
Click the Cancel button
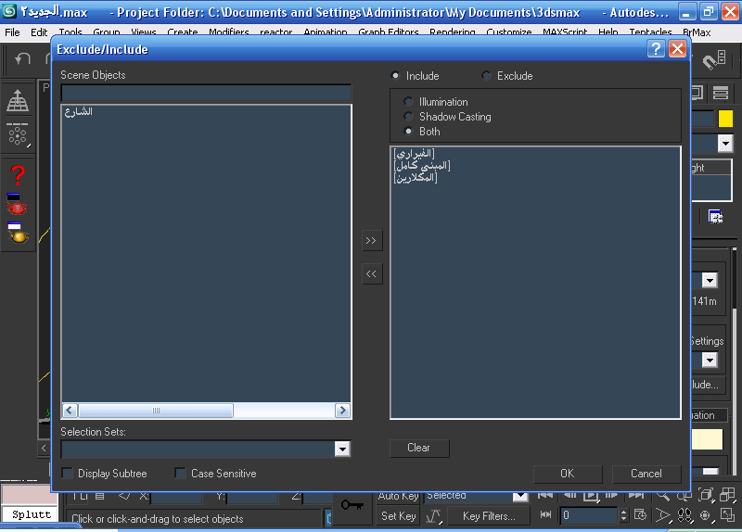pyautogui.click(x=646, y=474)
